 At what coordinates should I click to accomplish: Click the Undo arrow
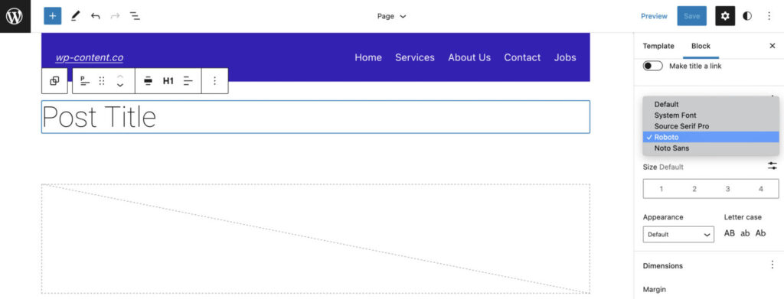tap(96, 16)
